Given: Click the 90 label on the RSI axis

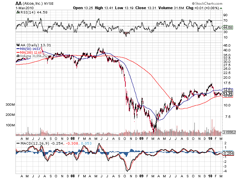Looking at the screenshot, I should pos(225,15).
